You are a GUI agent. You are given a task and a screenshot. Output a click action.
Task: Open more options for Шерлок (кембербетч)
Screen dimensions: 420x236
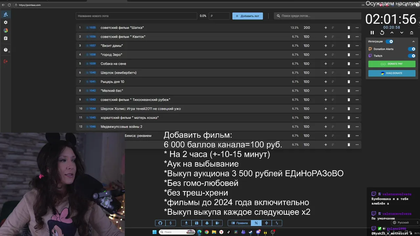(x=357, y=72)
